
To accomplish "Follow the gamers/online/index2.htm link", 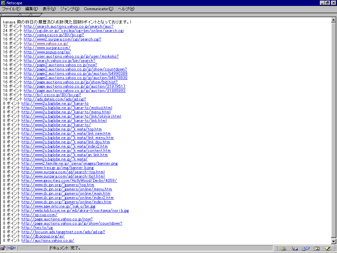I will coord(67,198).
